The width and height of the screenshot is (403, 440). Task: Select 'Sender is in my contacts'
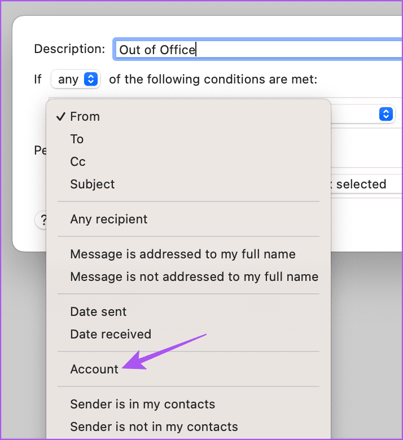tap(189, 404)
